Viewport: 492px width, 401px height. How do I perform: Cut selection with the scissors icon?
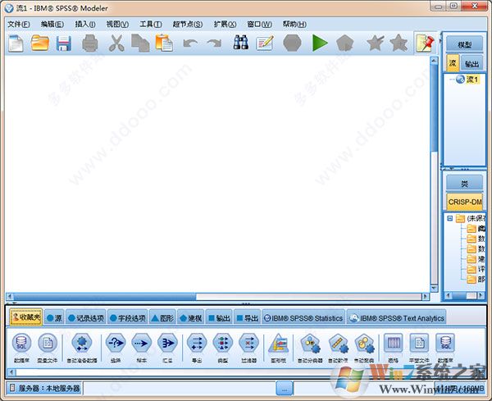click(x=116, y=43)
